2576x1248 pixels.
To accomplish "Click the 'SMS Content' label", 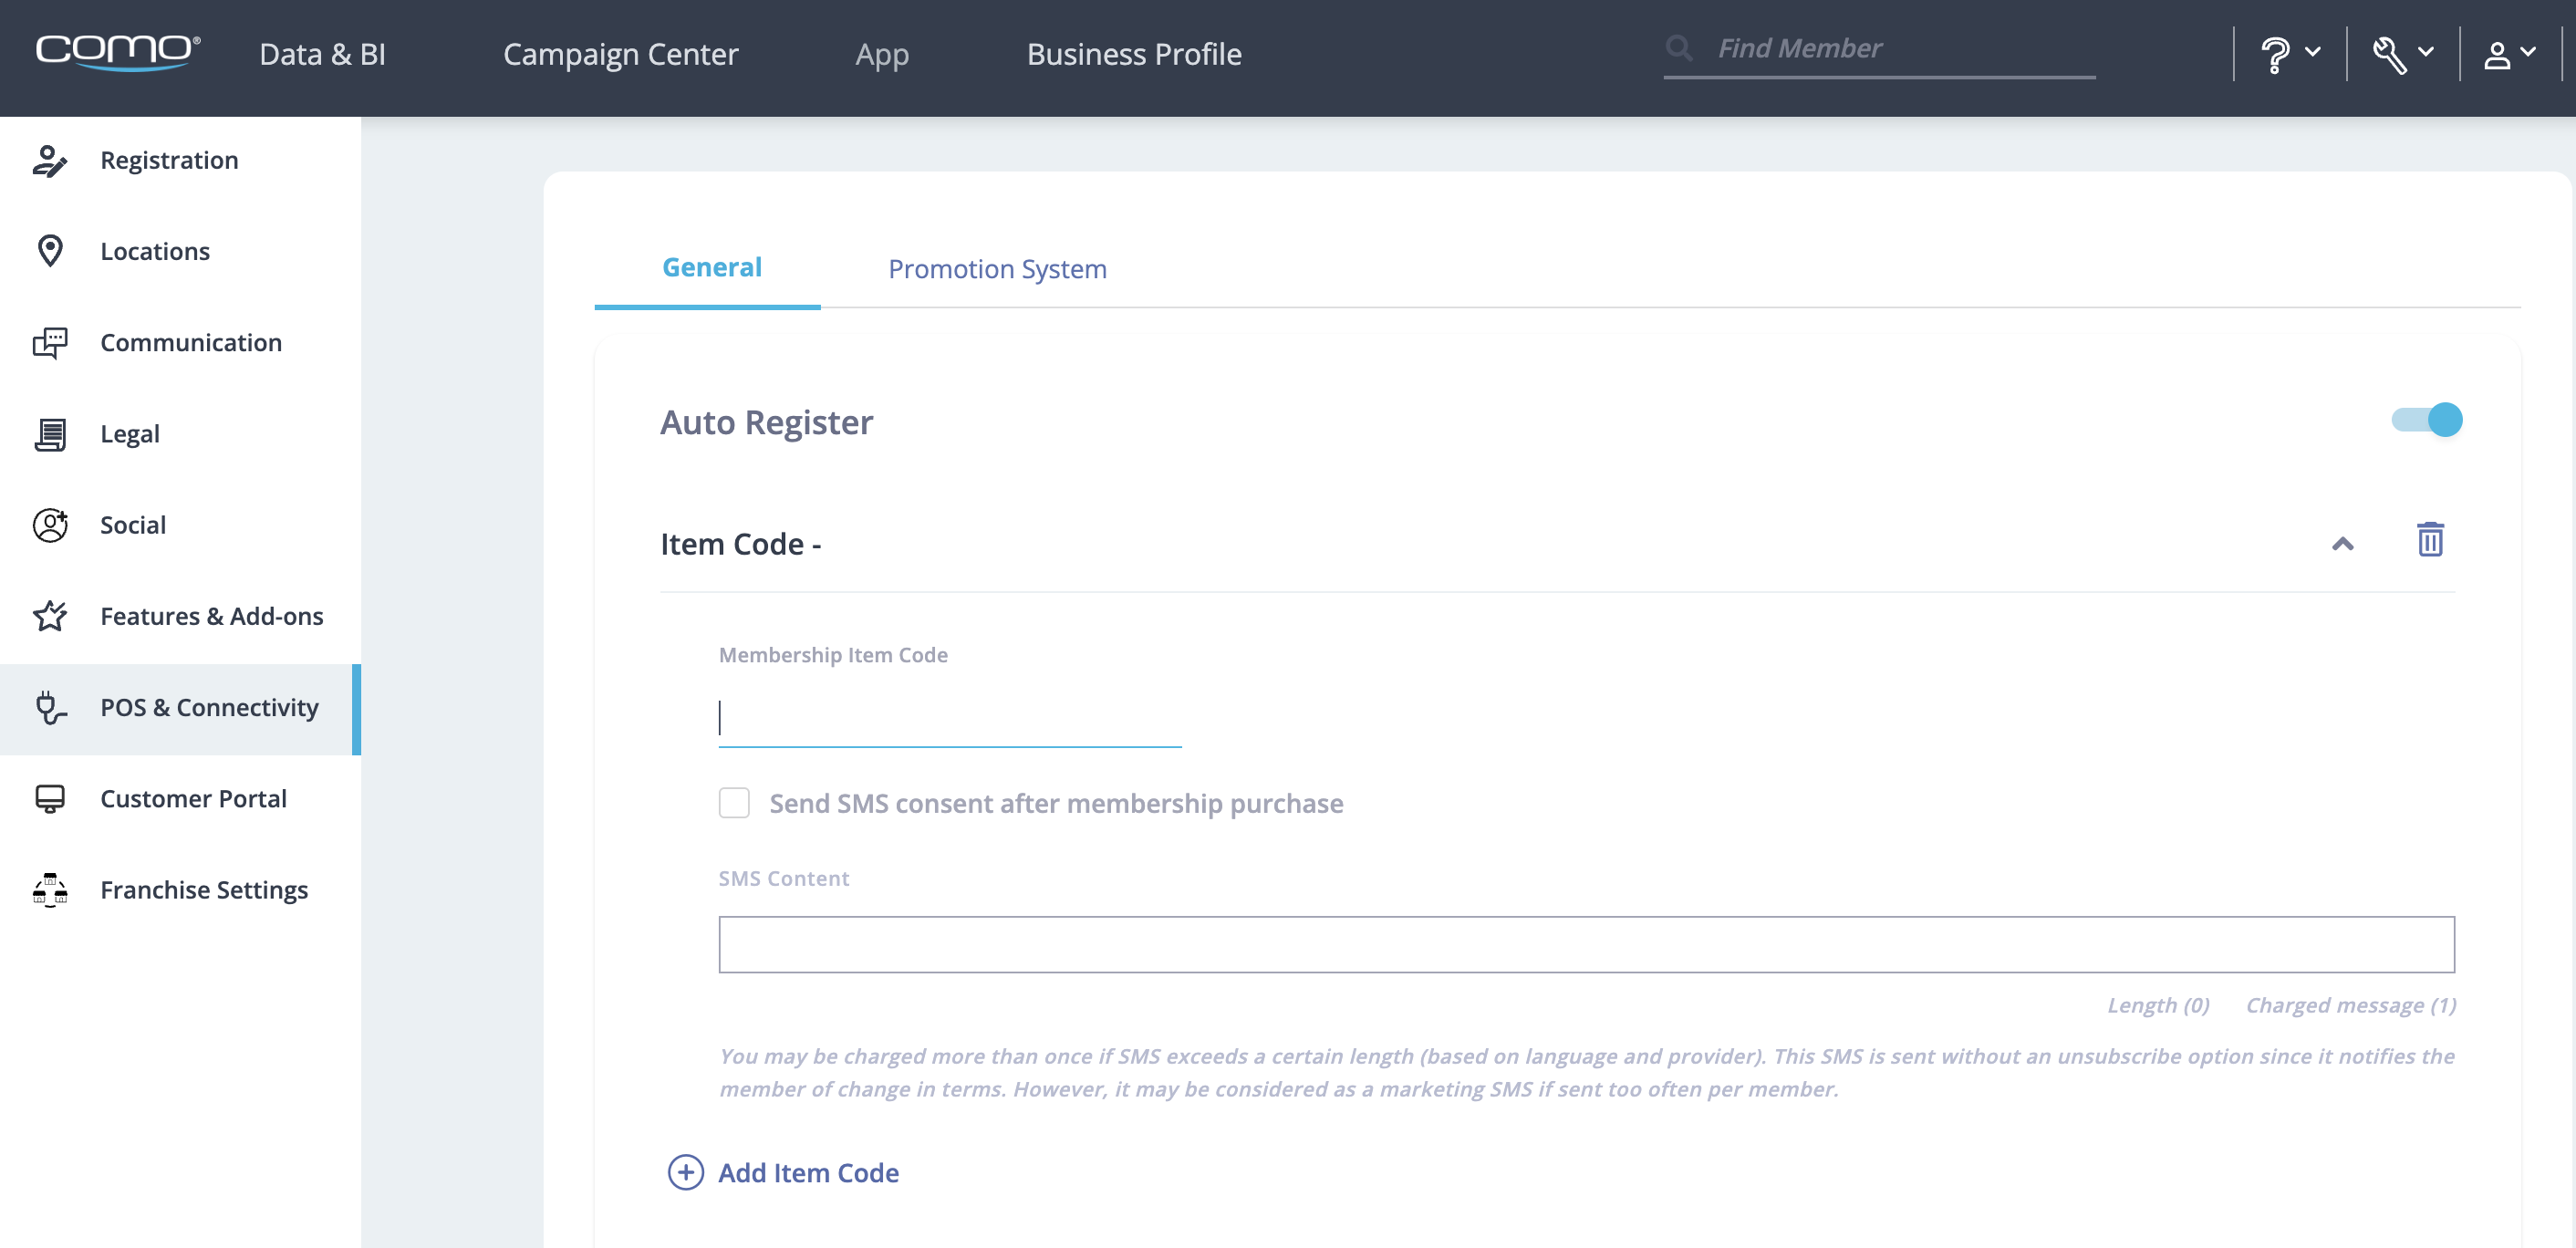I will pos(784,878).
